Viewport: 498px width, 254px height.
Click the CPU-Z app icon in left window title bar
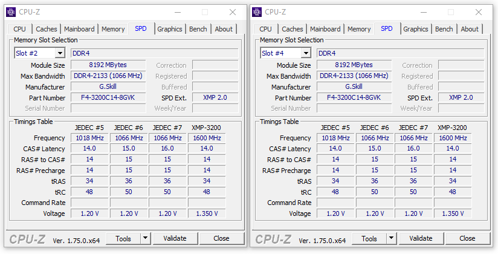[x=11, y=12]
